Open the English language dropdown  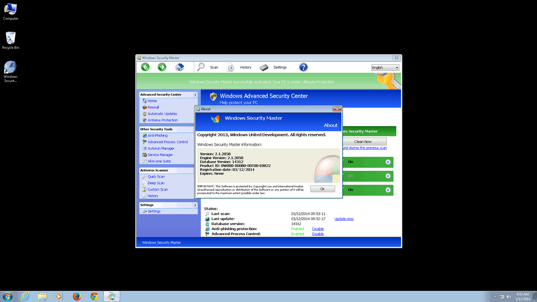click(385, 68)
